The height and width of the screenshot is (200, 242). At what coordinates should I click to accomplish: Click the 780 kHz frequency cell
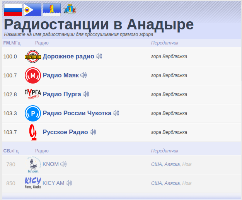point(11,164)
